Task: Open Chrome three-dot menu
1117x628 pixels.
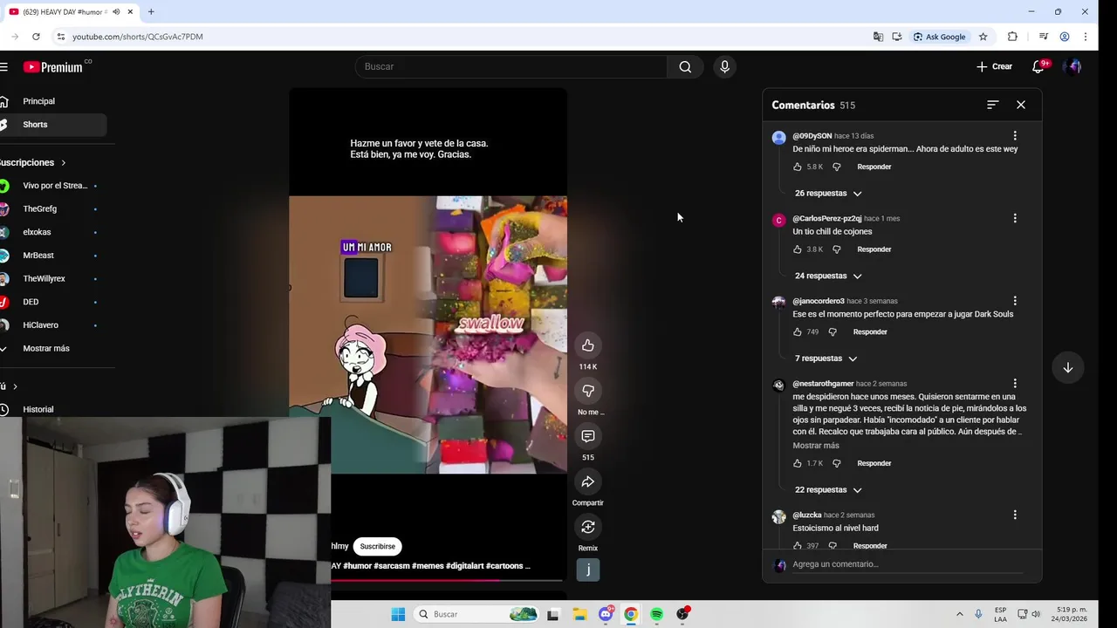Action: 1086,37
